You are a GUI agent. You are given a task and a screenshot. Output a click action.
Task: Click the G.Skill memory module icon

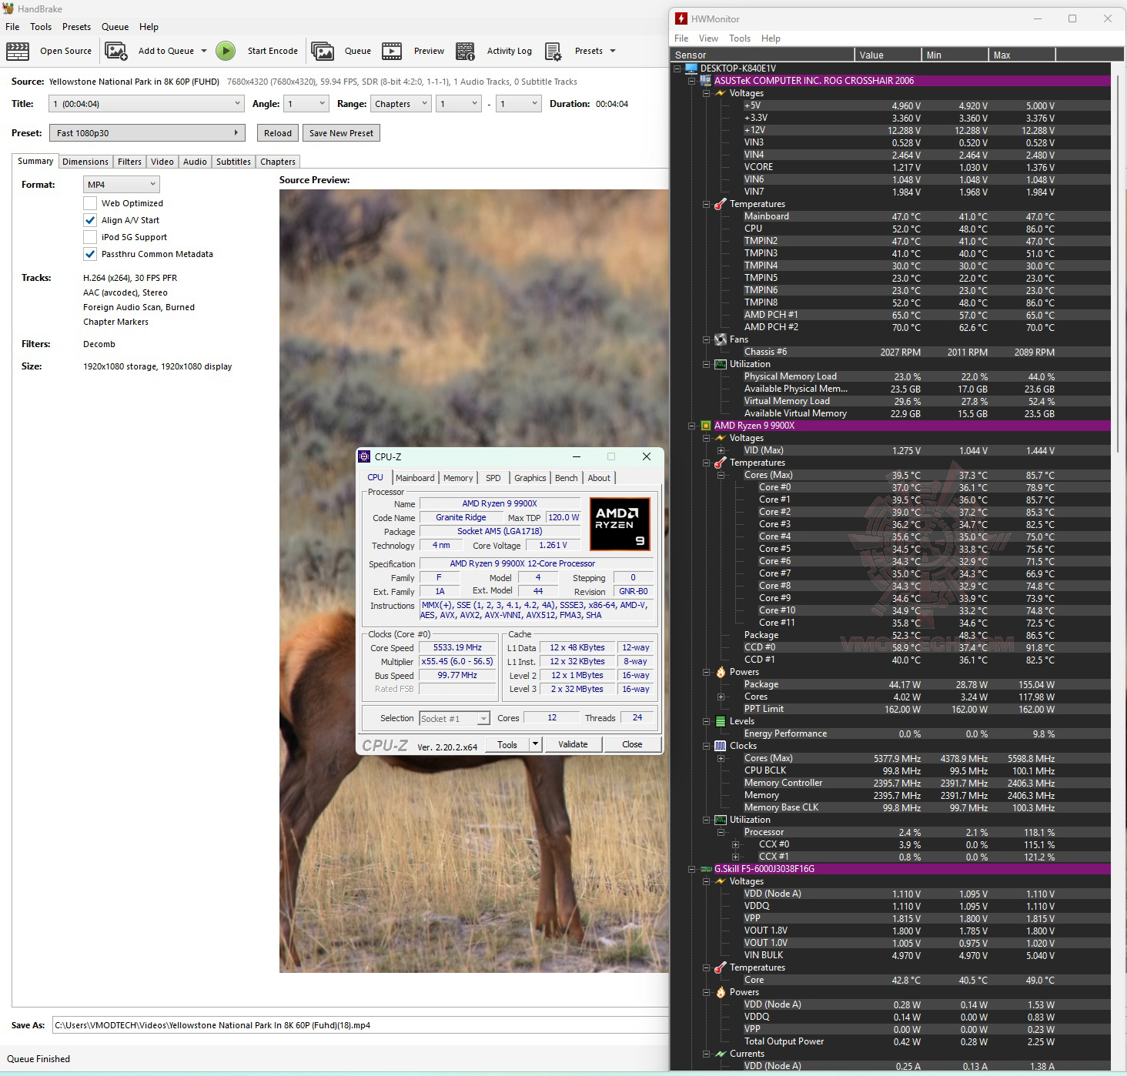705,869
